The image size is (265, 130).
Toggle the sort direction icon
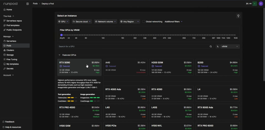218,47
